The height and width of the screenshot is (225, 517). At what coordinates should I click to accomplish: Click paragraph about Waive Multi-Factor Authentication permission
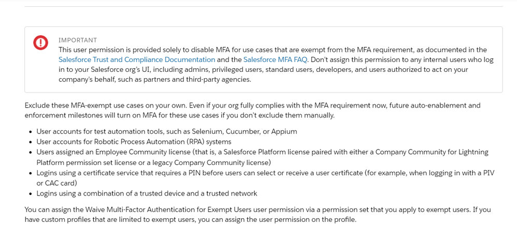(x=258, y=215)
